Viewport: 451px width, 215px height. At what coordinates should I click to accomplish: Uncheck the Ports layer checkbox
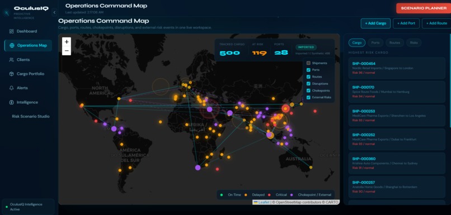click(308, 70)
